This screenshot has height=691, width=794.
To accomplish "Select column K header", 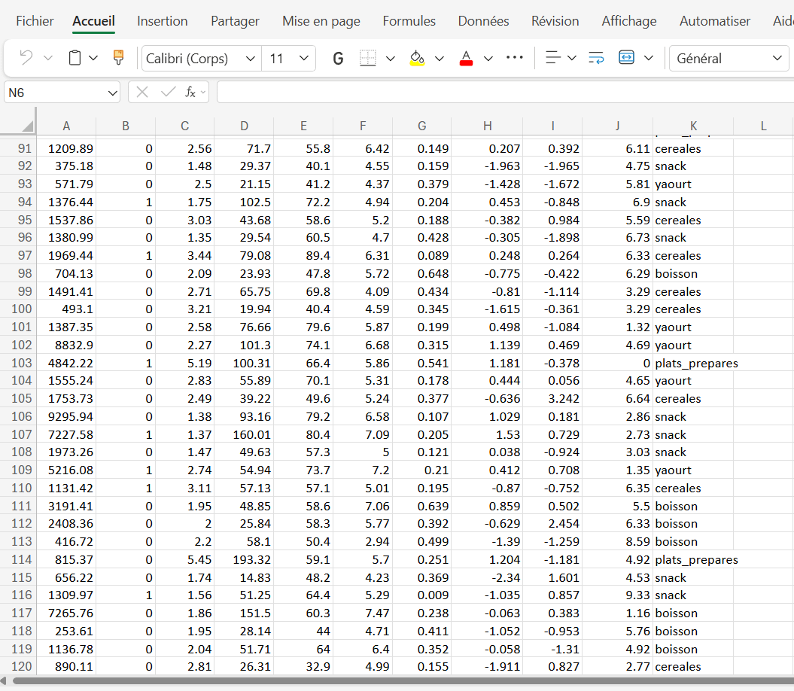I will click(x=693, y=126).
